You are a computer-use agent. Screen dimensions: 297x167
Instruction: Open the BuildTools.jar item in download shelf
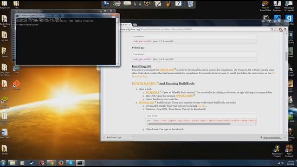tap(116, 137)
